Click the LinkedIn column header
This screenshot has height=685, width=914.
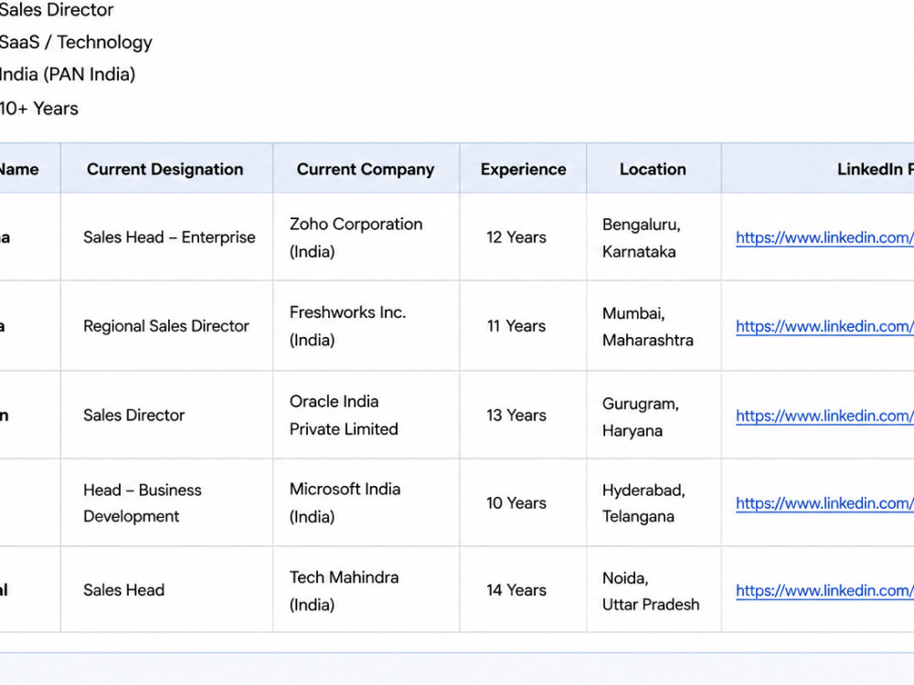tap(875, 170)
